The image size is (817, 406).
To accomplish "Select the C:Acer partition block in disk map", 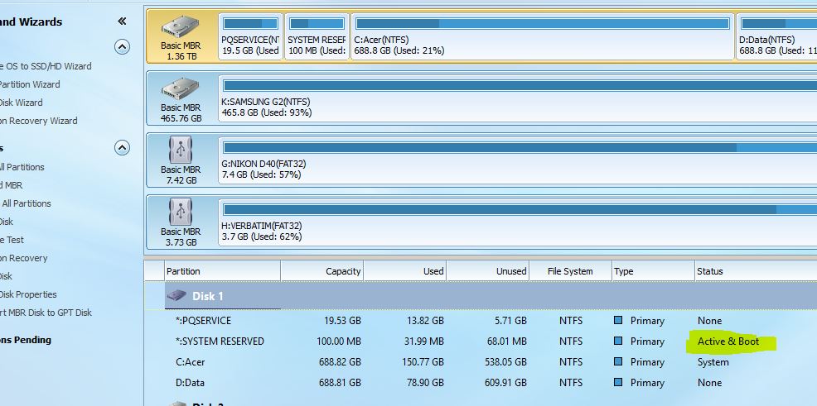I will [x=543, y=37].
